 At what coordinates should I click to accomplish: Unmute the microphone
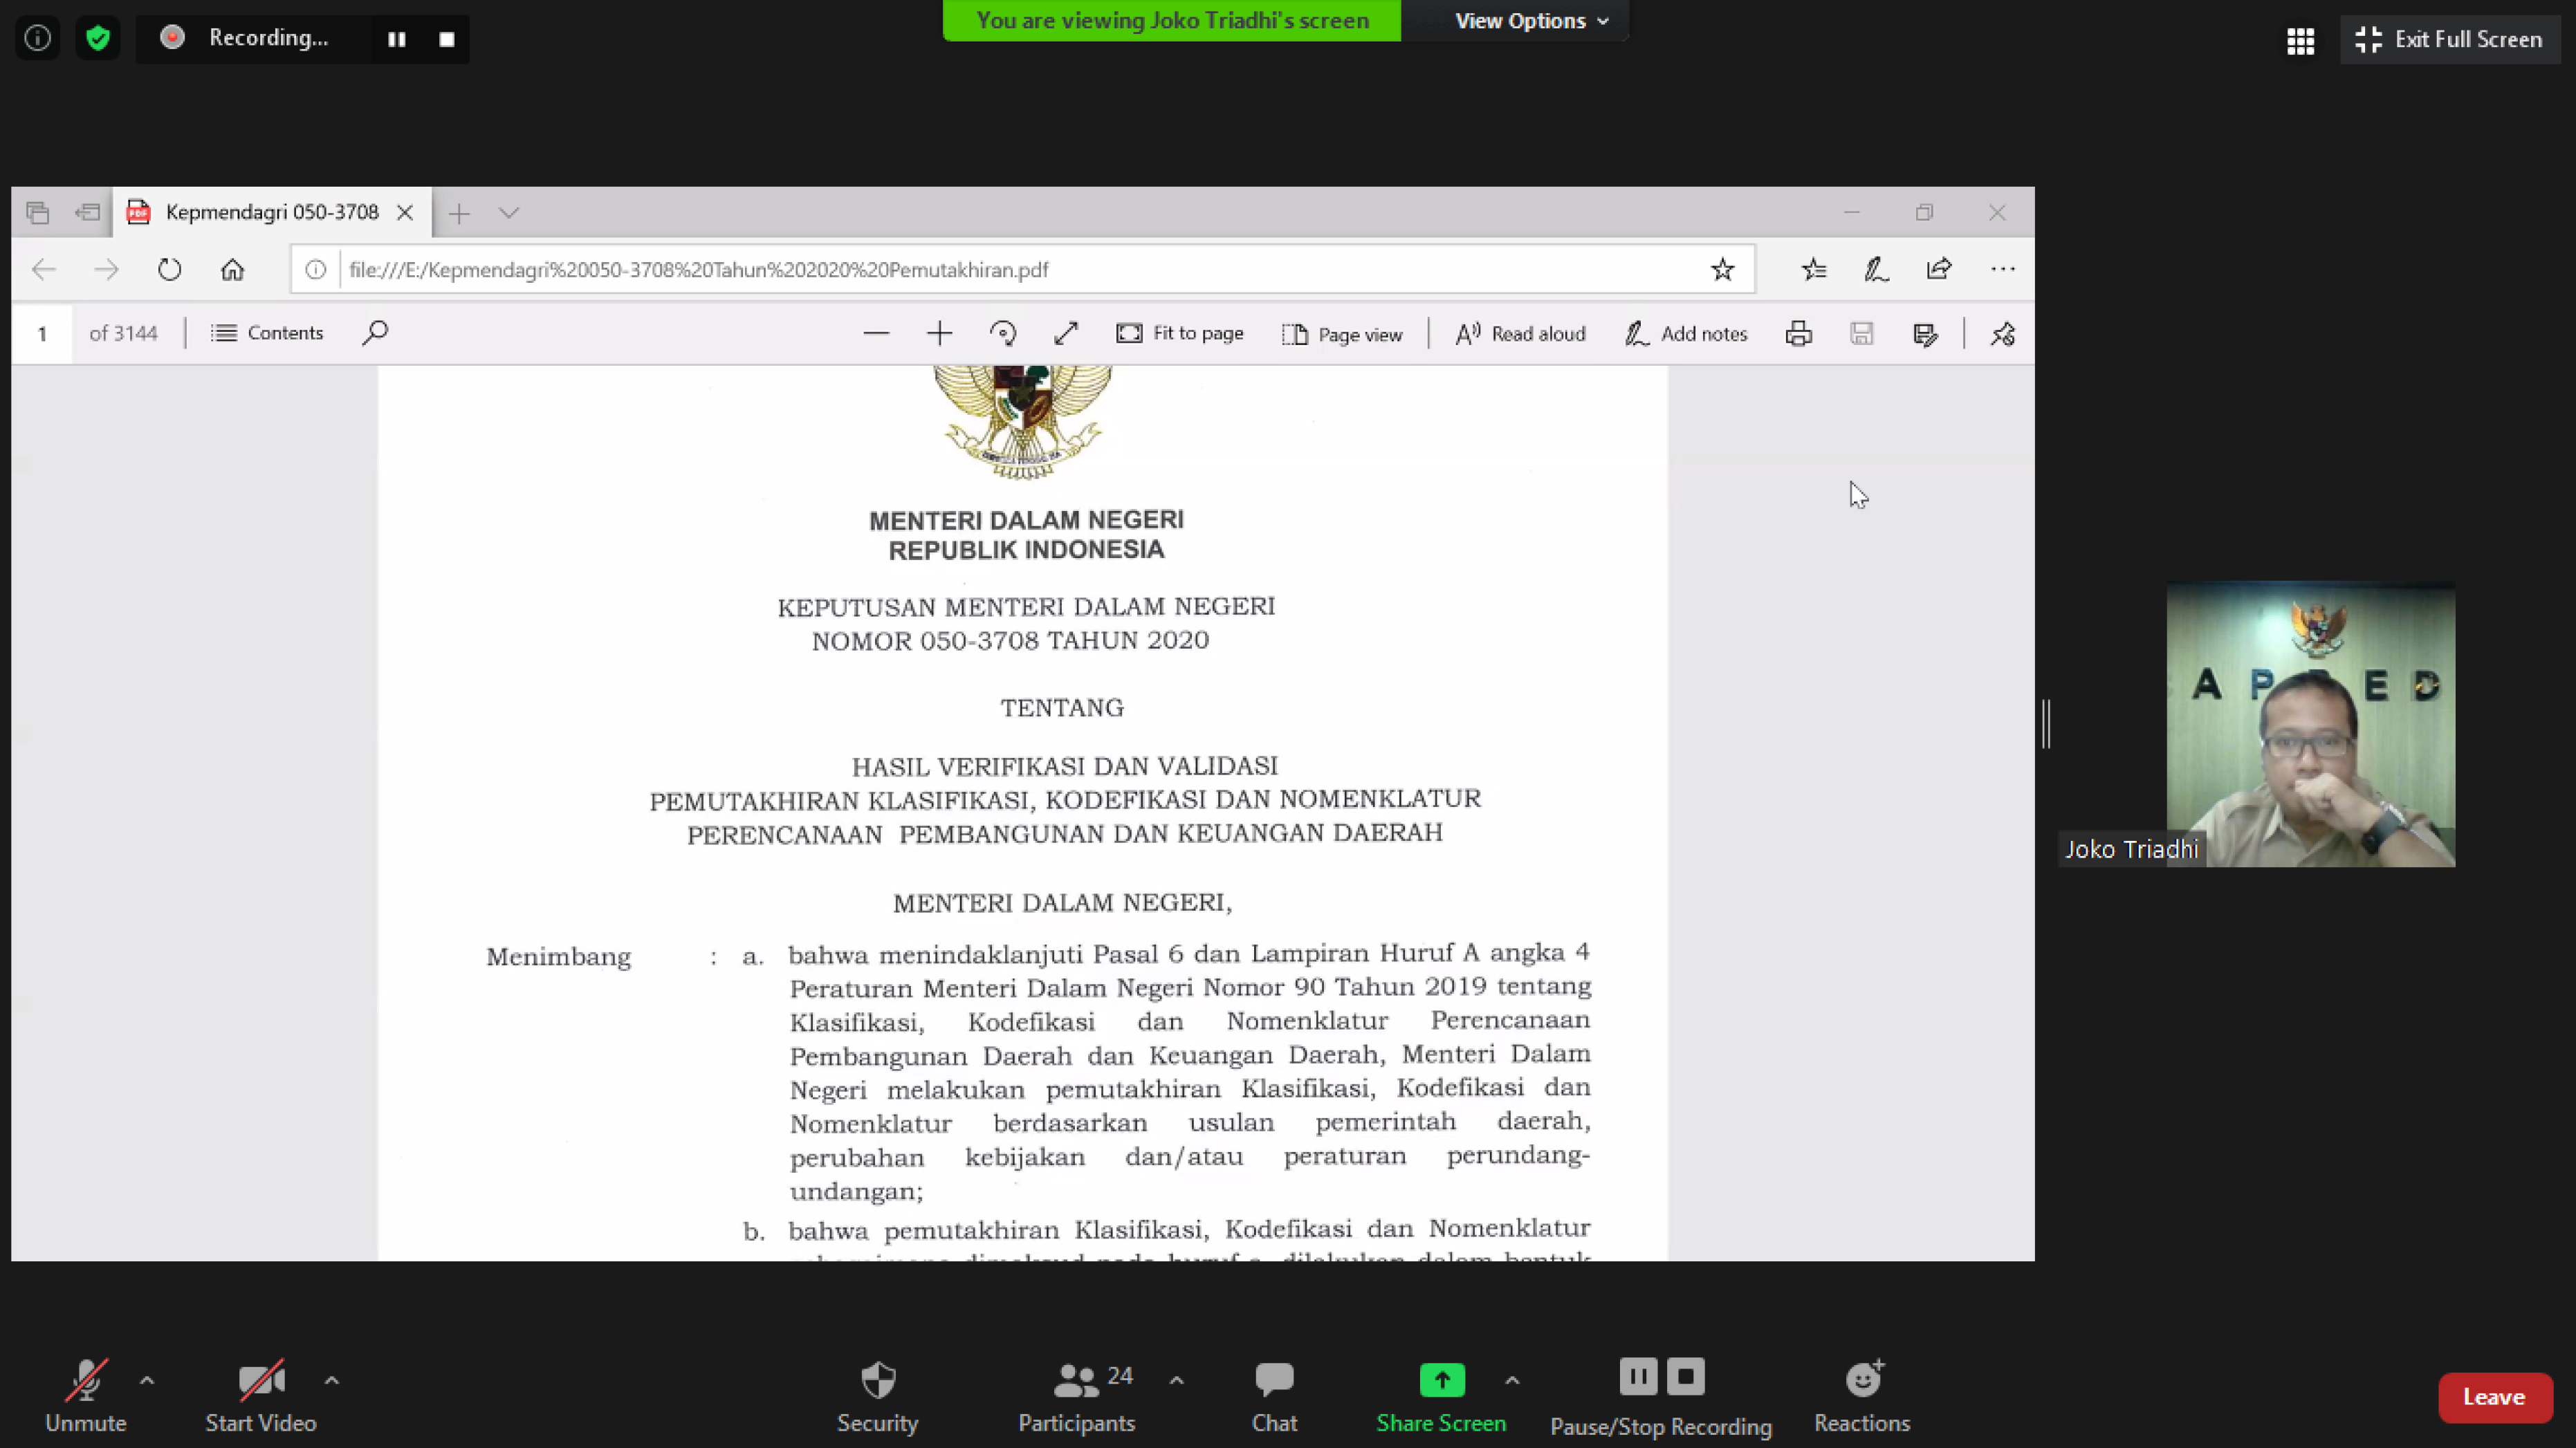(x=86, y=1396)
